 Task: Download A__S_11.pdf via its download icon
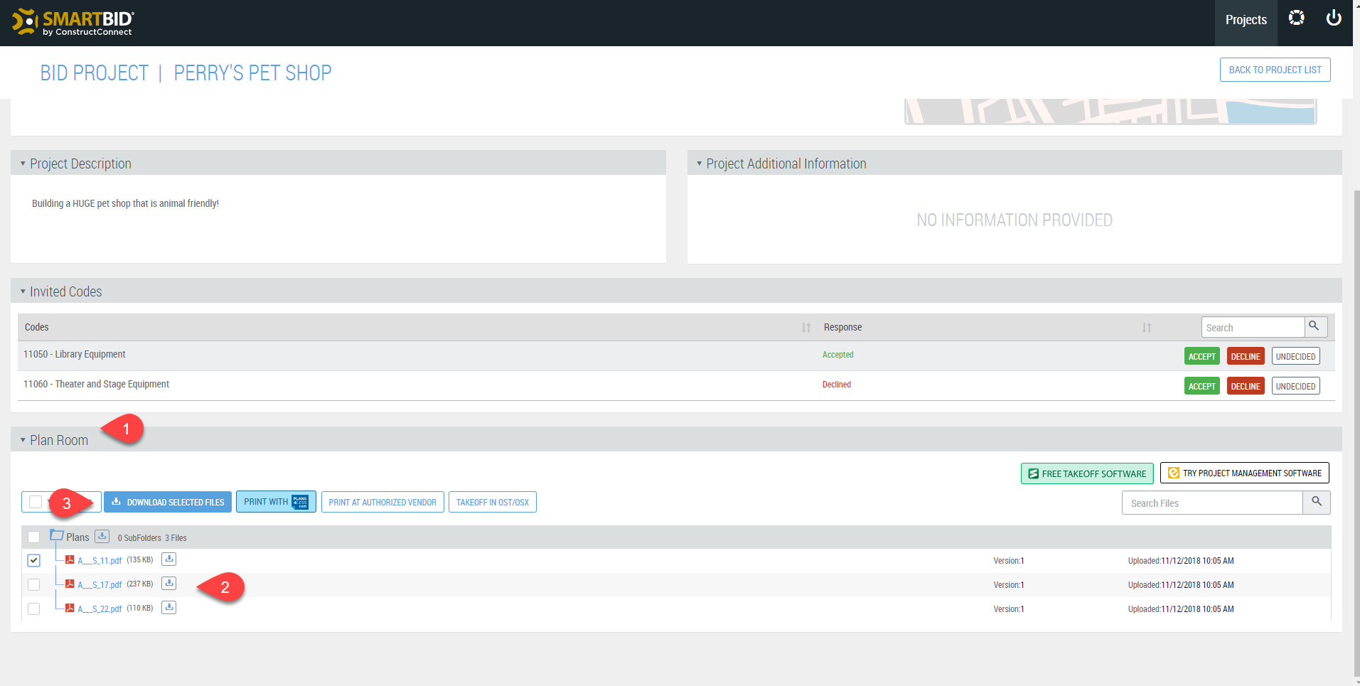[168, 559]
